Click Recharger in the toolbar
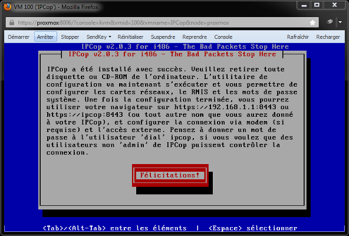The image size is (349, 236). coord(328,37)
